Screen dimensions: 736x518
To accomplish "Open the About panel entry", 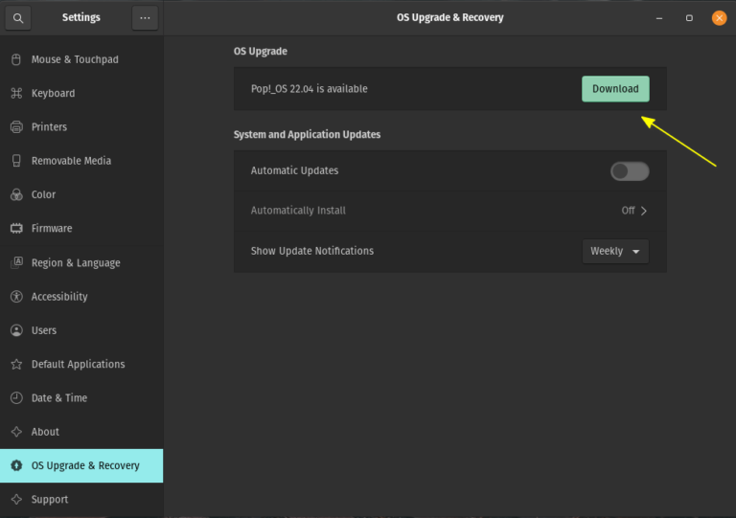I will (x=45, y=432).
